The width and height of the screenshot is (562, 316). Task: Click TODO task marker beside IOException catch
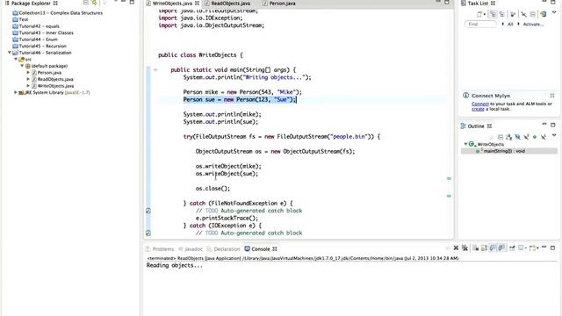point(148,233)
